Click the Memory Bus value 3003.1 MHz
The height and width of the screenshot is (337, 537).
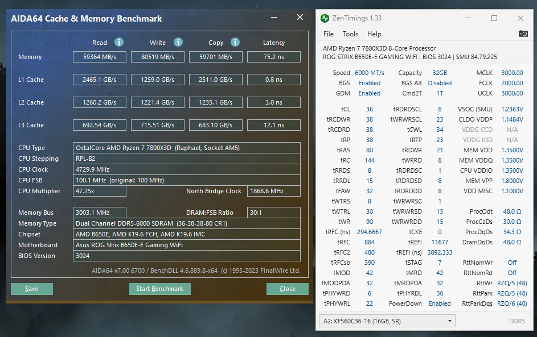[x=100, y=213]
